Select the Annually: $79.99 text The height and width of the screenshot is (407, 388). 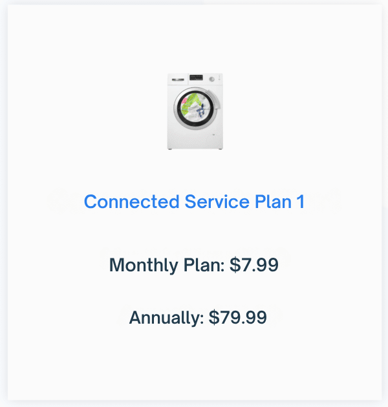pos(198,317)
